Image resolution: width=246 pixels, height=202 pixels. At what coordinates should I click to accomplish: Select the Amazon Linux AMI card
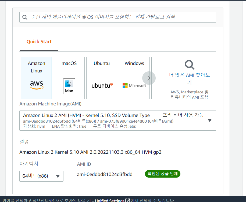[36, 78]
